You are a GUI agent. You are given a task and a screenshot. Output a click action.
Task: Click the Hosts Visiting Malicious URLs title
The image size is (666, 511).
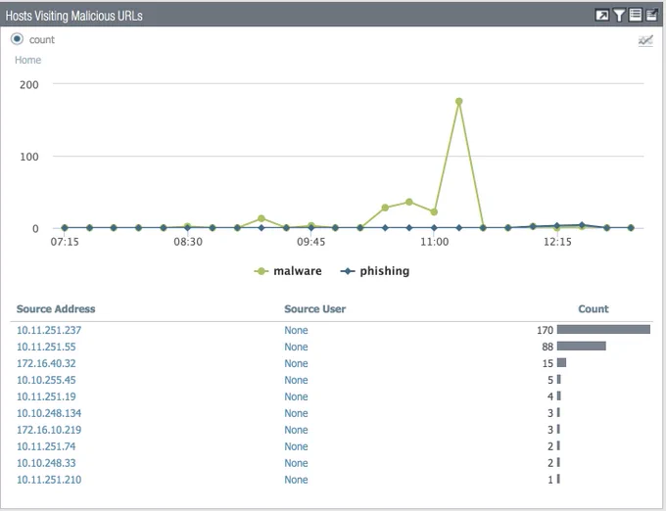click(73, 16)
